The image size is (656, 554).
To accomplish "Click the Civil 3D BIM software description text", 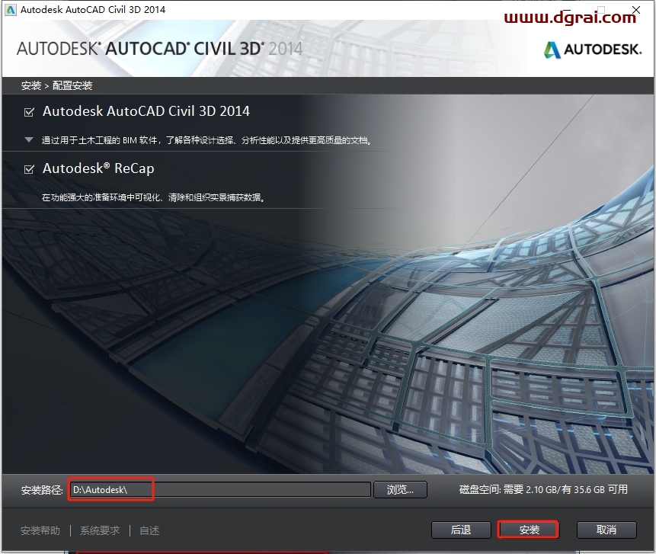I will pyautogui.click(x=206, y=140).
